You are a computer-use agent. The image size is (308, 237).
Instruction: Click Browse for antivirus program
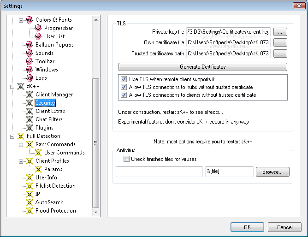[x=272, y=172]
